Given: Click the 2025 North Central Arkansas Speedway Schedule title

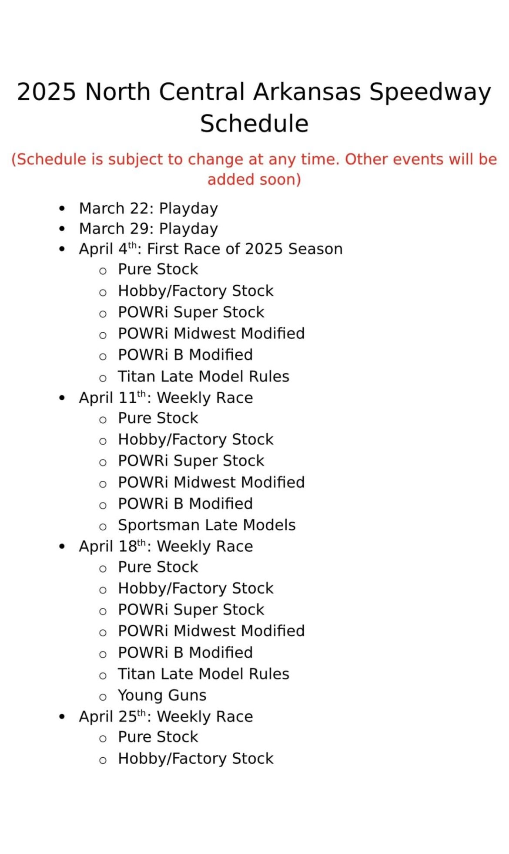Looking at the screenshot, I should click(x=254, y=108).
